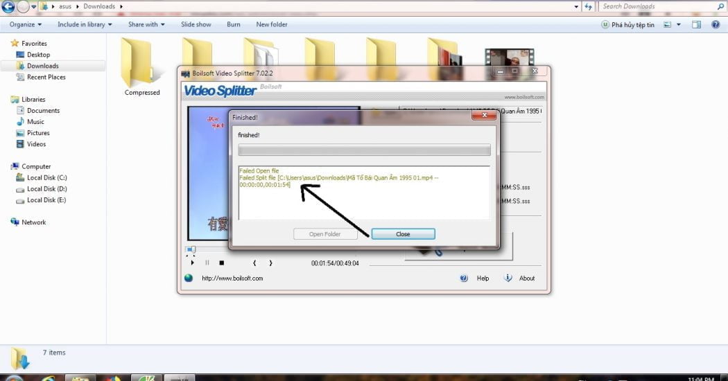728x381 pixels.
Task: Pause the video preview
Action: point(207,263)
